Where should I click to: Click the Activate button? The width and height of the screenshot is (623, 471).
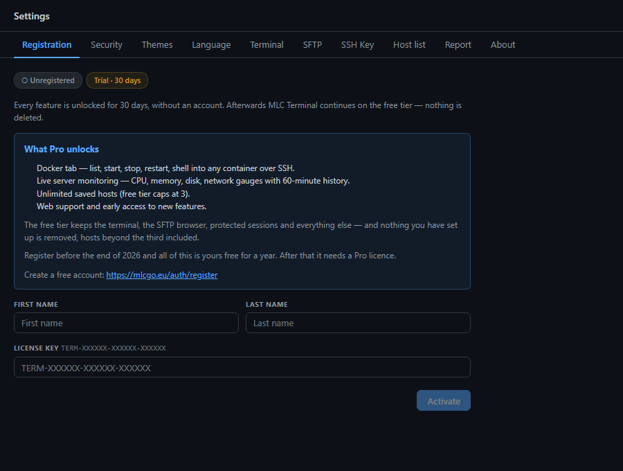(444, 400)
